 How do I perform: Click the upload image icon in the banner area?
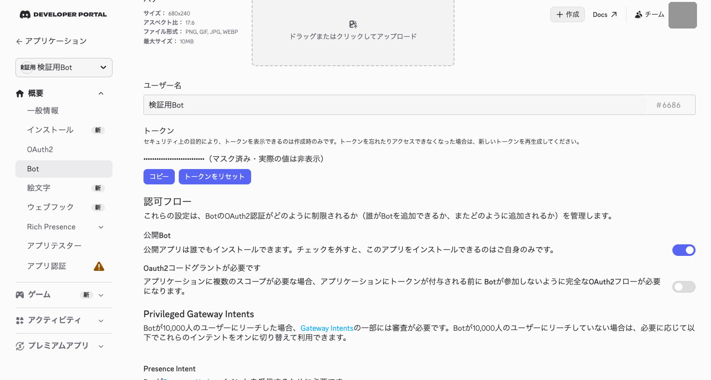[x=353, y=24]
